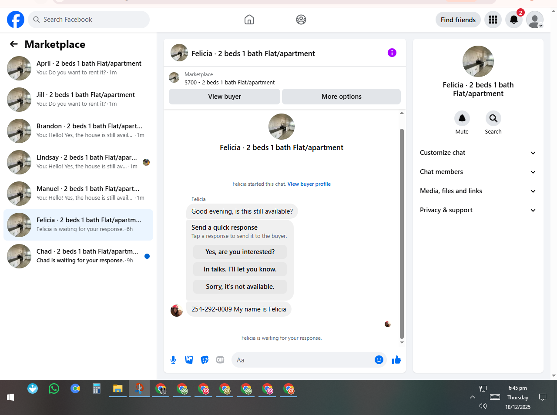557x415 pixels.
Task: Click the View buyer button
Action: pyautogui.click(x=225, y=97)
